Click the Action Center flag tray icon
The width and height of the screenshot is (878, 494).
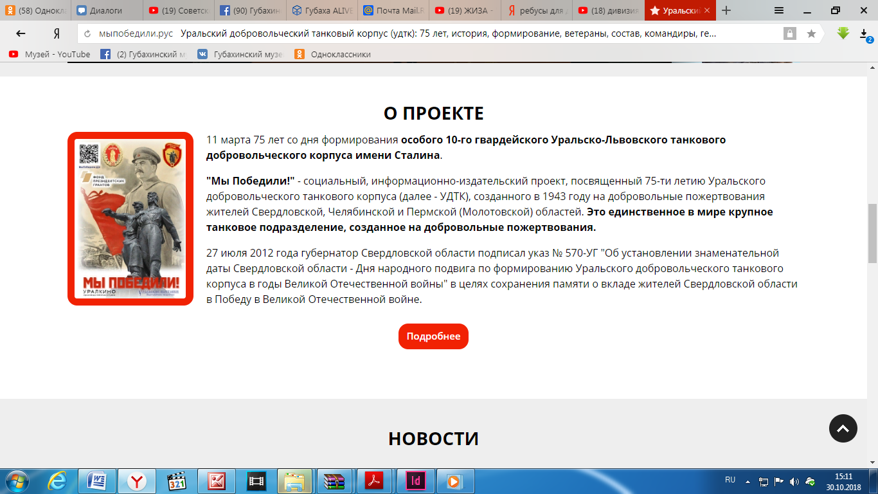pyautogui.click(x=779, y=481)
